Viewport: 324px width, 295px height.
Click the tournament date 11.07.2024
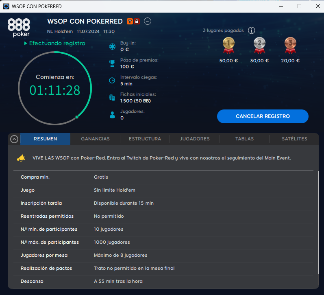point(88,31)
